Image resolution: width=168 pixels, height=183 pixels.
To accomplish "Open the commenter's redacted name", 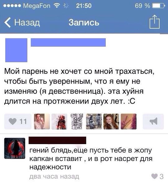I will [57, 140].
